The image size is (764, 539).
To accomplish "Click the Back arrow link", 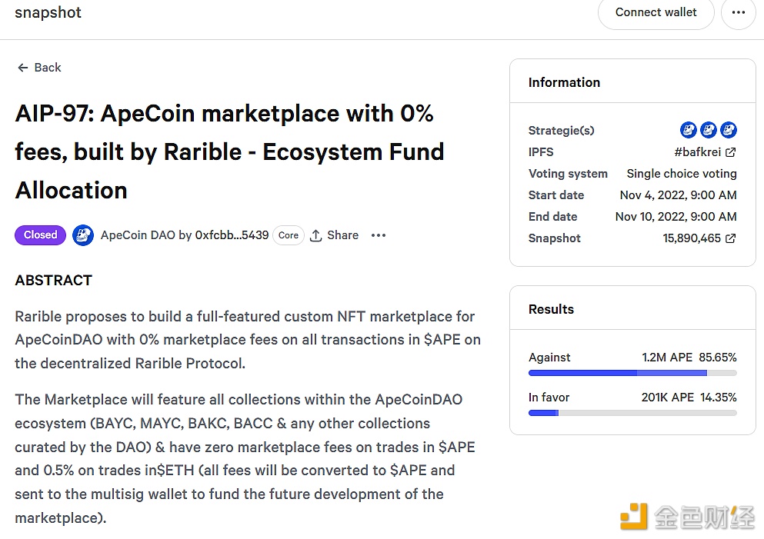I will click(x=39, y=68).
